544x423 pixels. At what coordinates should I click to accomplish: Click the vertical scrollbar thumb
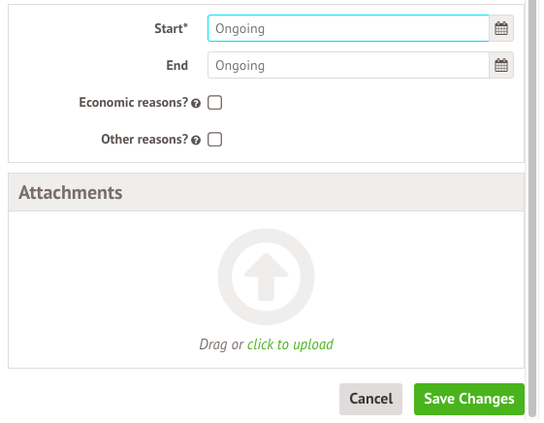tap(532, 209)
